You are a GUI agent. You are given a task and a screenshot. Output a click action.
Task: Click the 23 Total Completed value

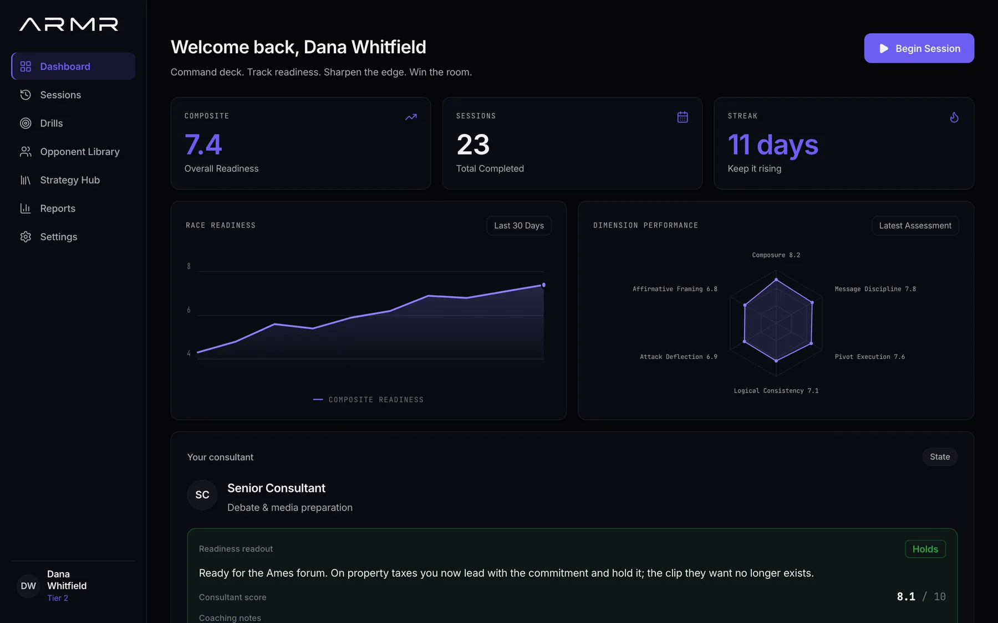(x=473, y=145)
